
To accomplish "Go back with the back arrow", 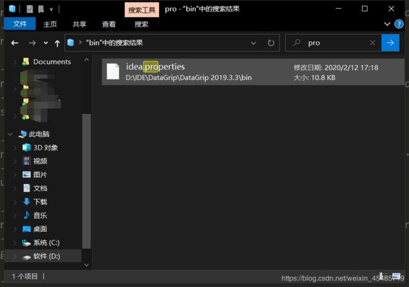I will click(x=15, y=43).
